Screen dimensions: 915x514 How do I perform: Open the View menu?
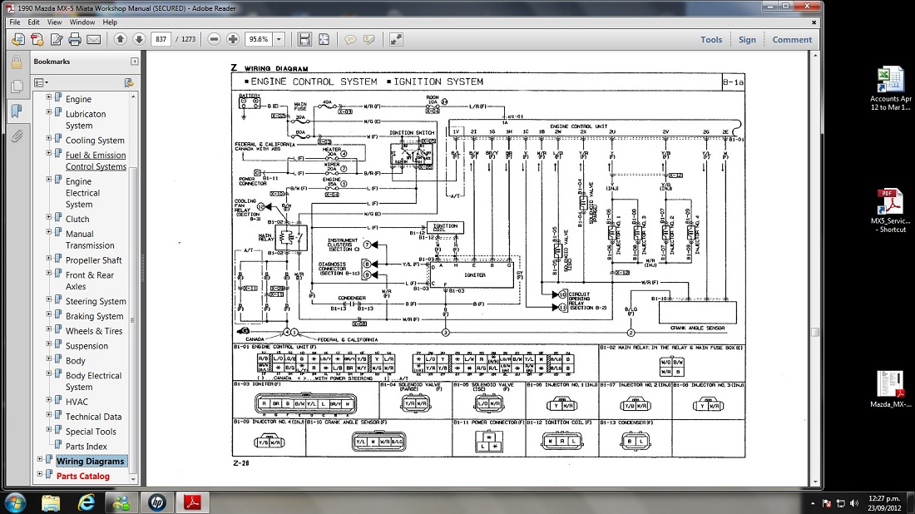pyautogui.click(x=54, y=22)
